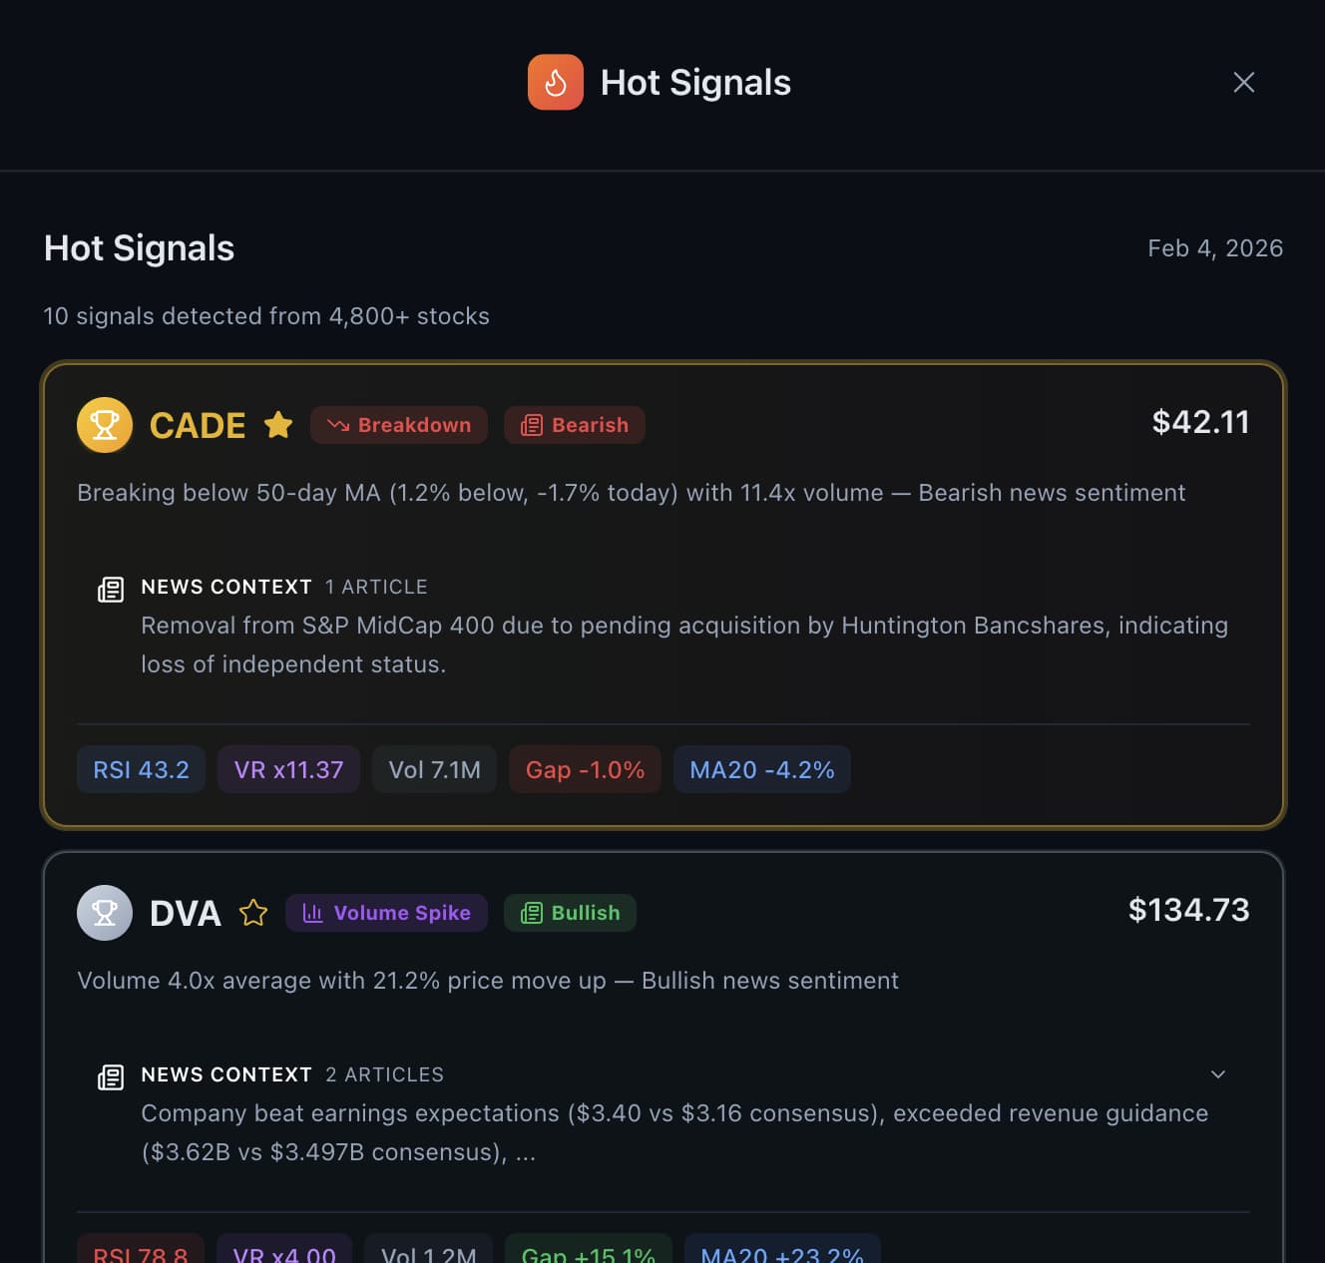This screenshot has height=1263, width=1325.
Task: Click the News Context article icon for DVA
Action: pos(111,1075)
